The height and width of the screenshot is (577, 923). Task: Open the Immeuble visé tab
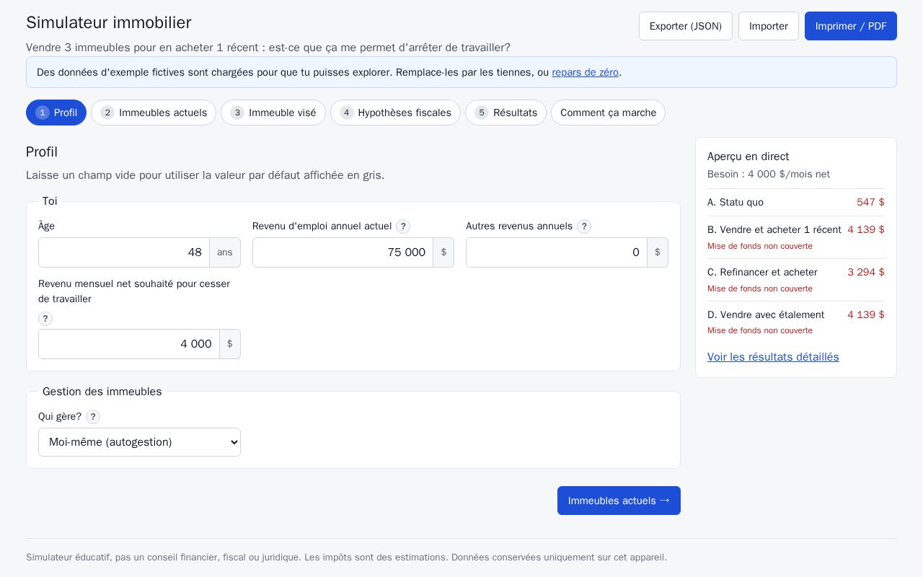pyautogui.click(x=273, y=113)
